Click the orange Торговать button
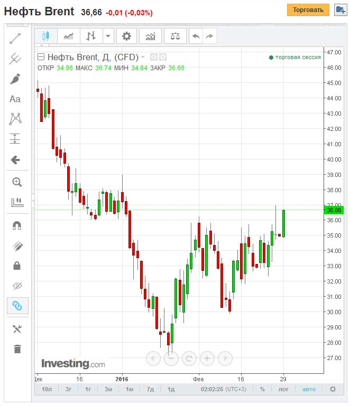The height and width of the screenshot is (406, 350). point(308,10)
